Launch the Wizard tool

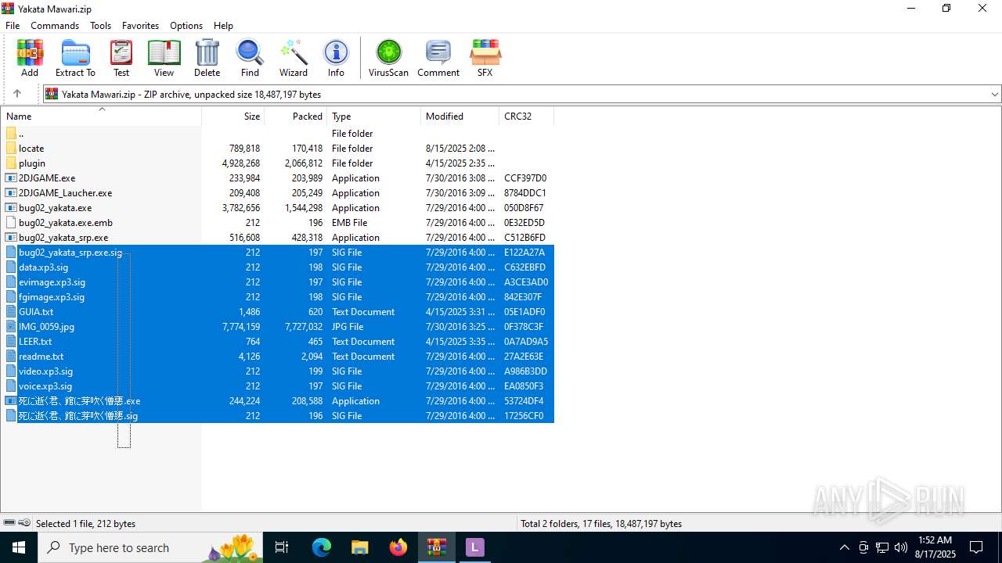click(x=294, y=59)
